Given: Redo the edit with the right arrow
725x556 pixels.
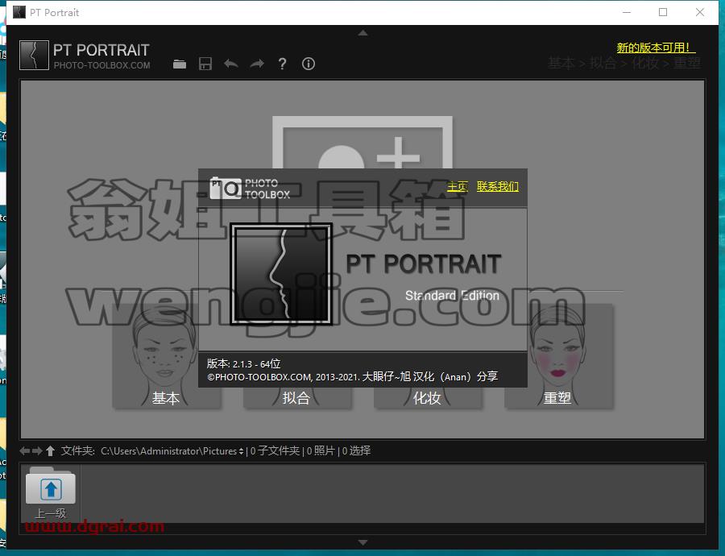Looking at the screenshot, I should (x=257, y=64).
